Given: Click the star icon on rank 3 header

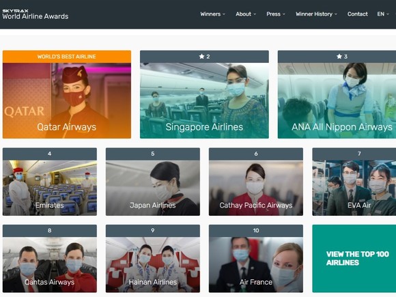Looking at the screenshot, I should pos(339,56).
